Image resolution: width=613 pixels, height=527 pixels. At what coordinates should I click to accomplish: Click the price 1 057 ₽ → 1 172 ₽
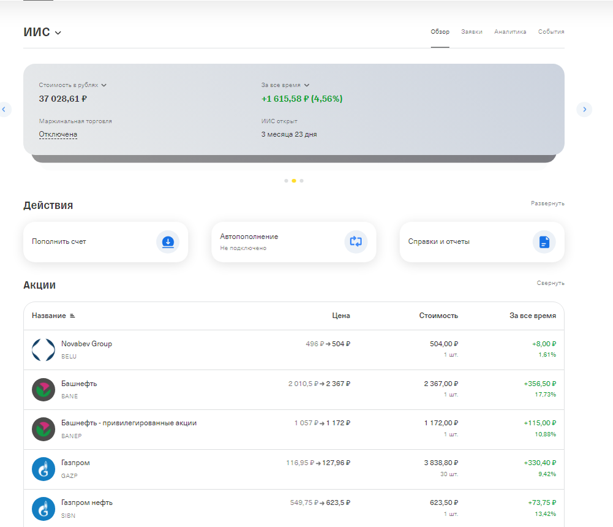(322, 423)
